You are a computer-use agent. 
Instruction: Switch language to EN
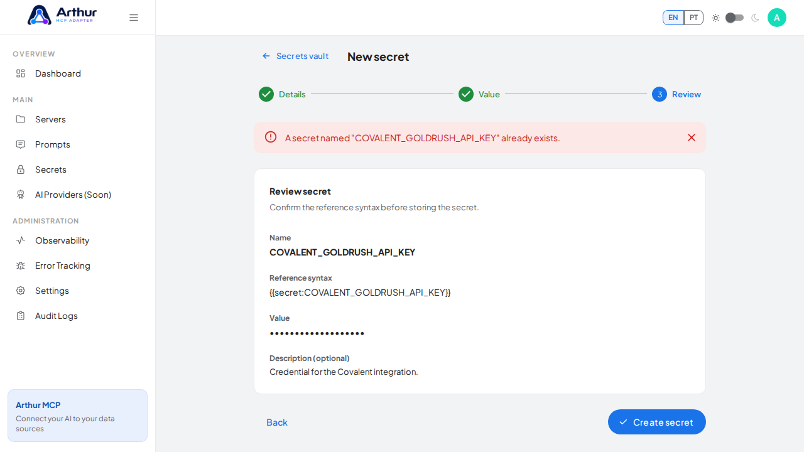click(x=673, y=18)
